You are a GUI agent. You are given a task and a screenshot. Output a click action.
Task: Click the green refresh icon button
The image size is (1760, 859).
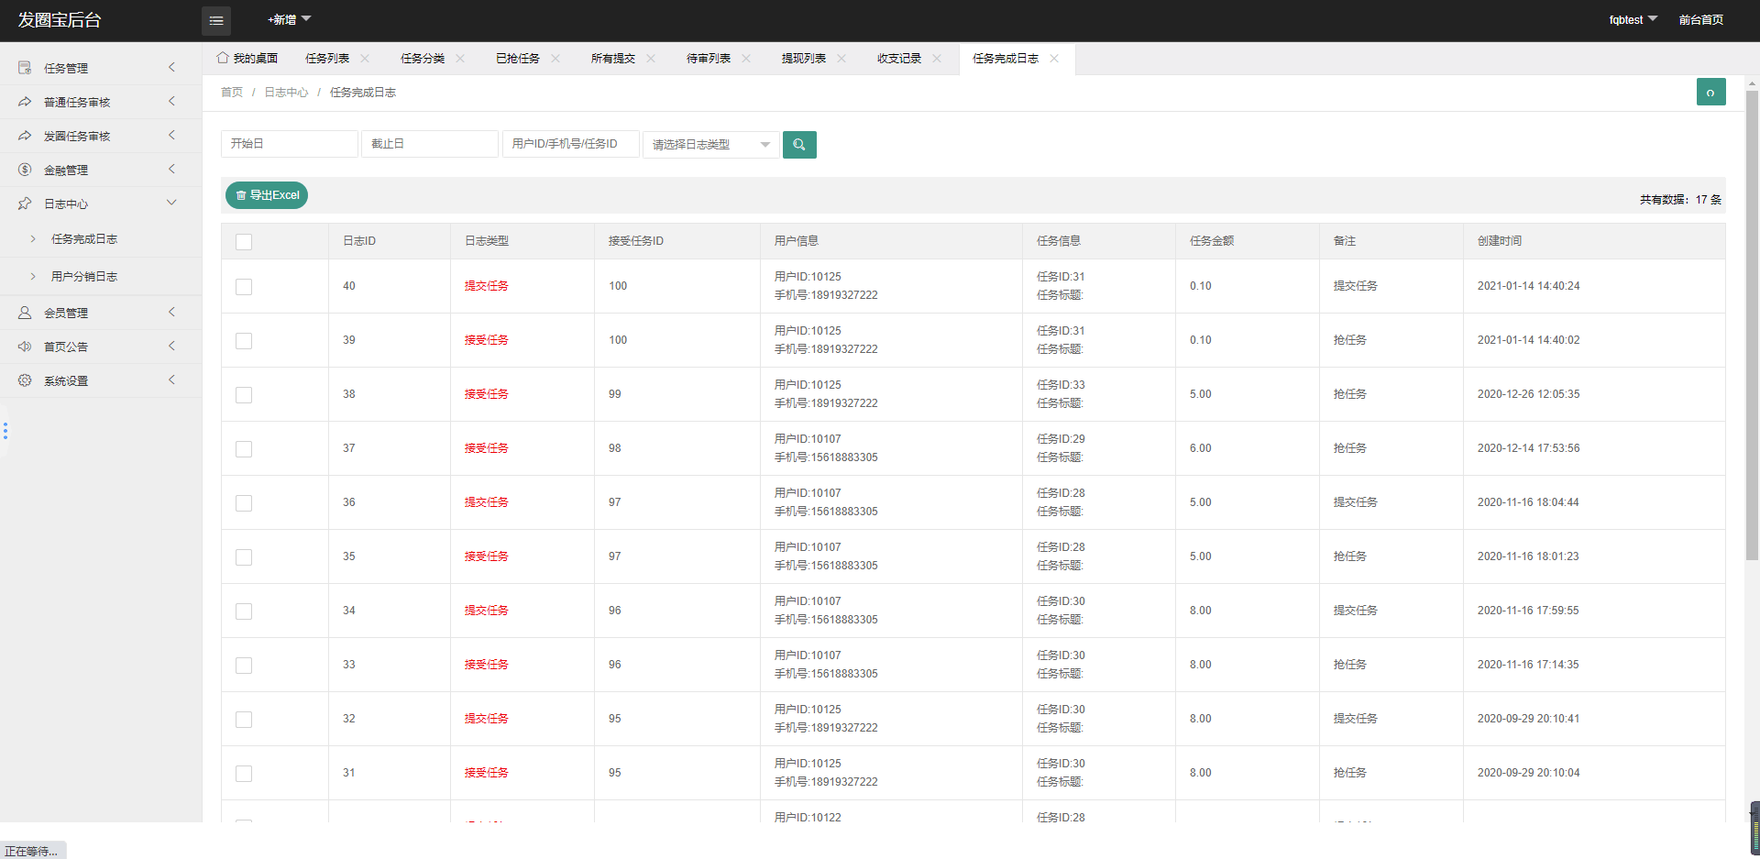pos(1710,92)
